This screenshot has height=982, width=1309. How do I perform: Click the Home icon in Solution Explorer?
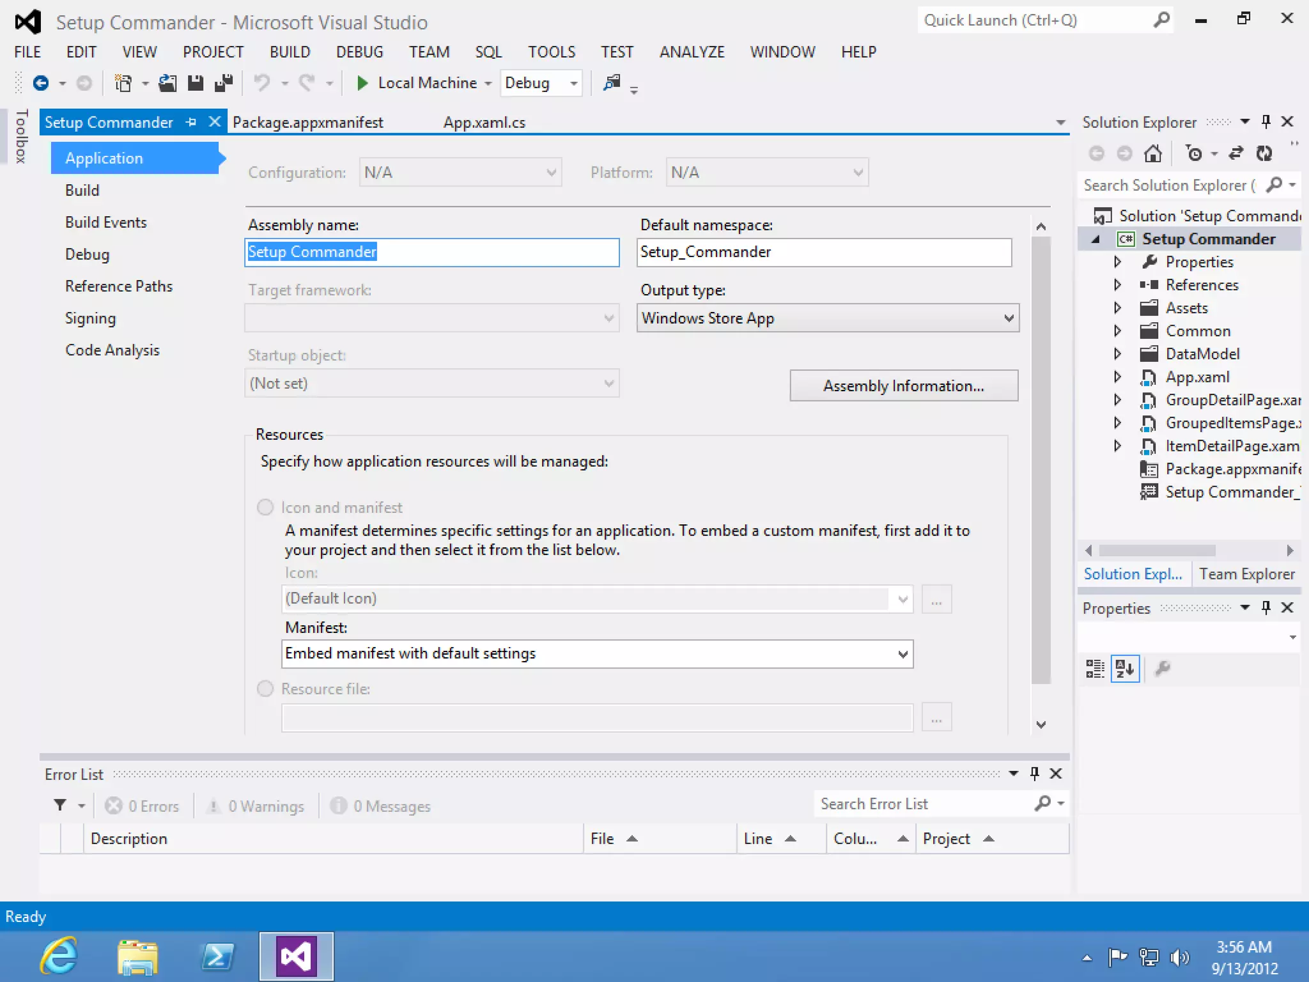(1152, 153)
